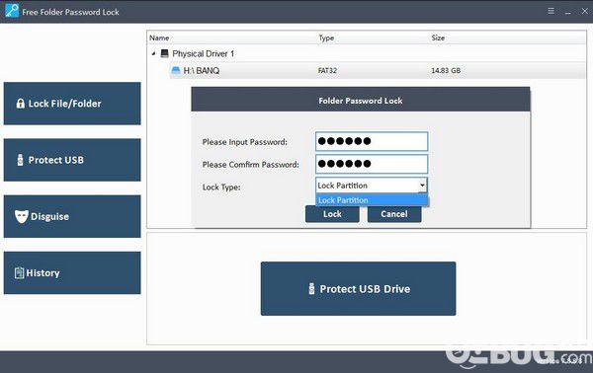The height and width of the screenshot is (373, 593).
Task: Click the Lock Type label
Action: point(221,187)
